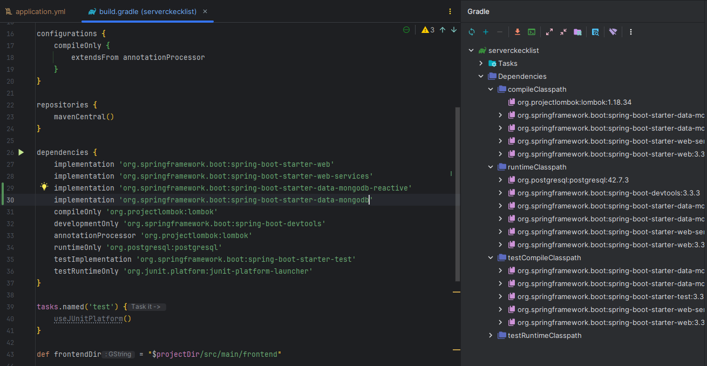Toggle Gradle offline mode
The width and height of the screenshot is (707, 366).
(x=613, y=32)
